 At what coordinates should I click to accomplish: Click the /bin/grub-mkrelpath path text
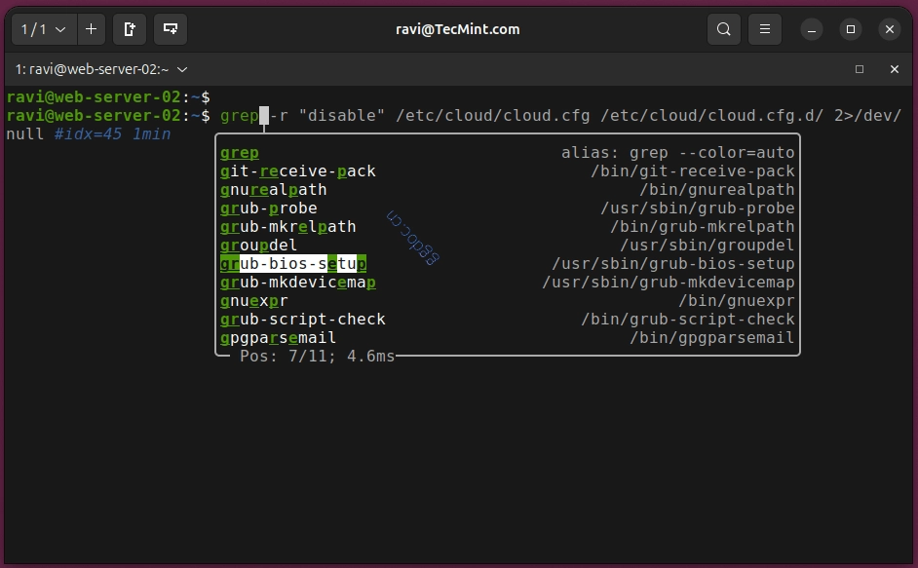(x=703, y=227)
